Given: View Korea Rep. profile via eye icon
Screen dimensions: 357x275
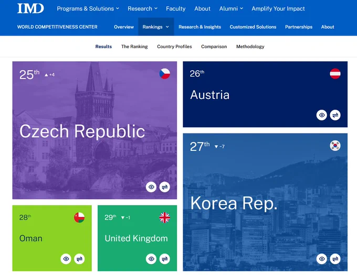Looking at the screenshot, I should [x=322, y=259].
